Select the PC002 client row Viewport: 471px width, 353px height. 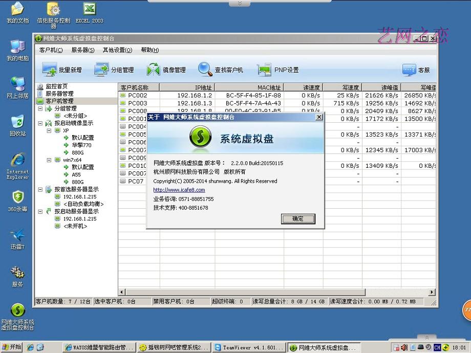point(277,96)
